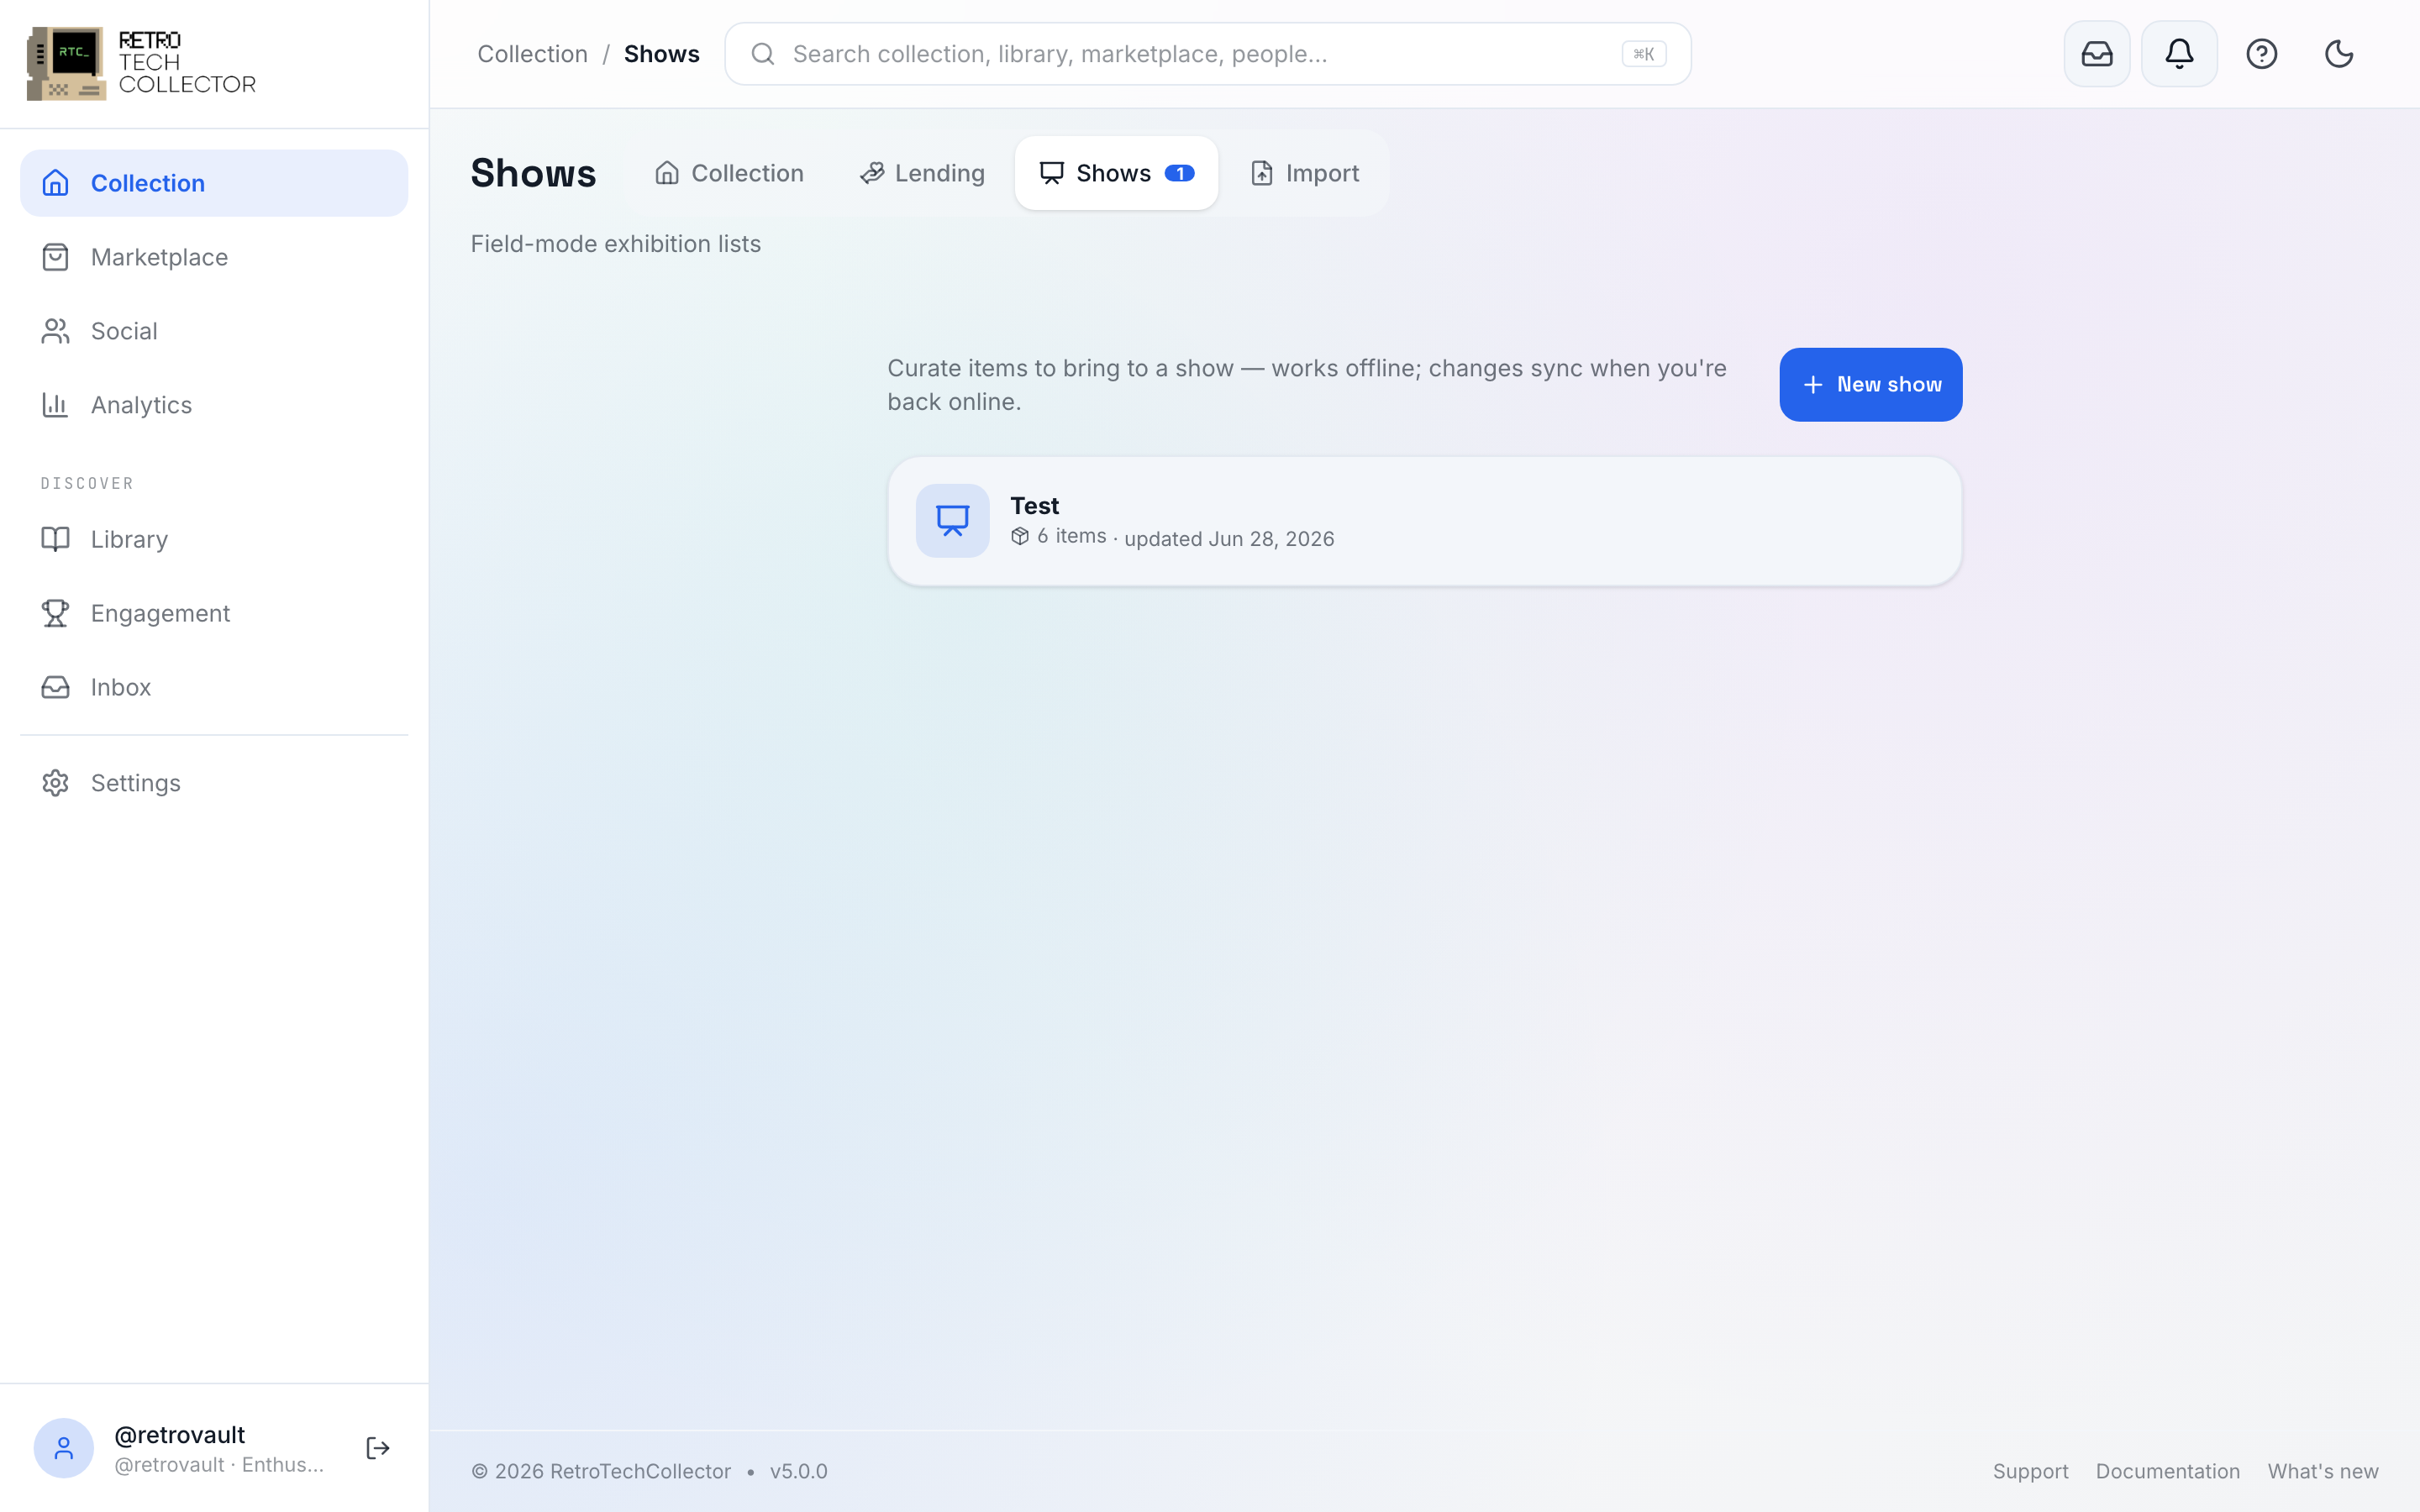Click the Engagement trophy icon
2420x1512 pixels.
tap(55, 613)
